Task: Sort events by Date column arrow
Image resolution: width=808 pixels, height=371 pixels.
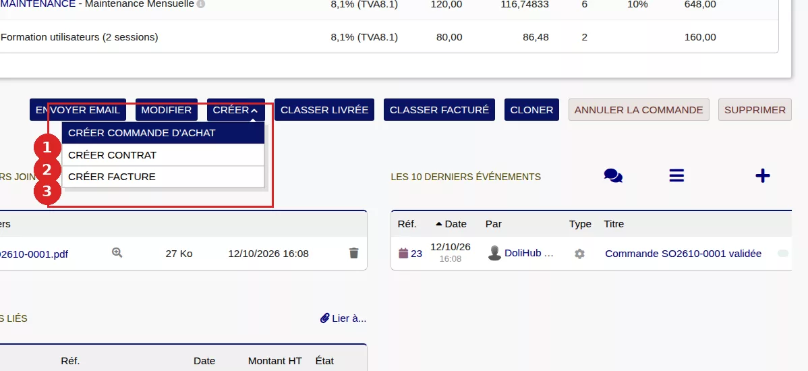Action: click(x=439, y=224)
